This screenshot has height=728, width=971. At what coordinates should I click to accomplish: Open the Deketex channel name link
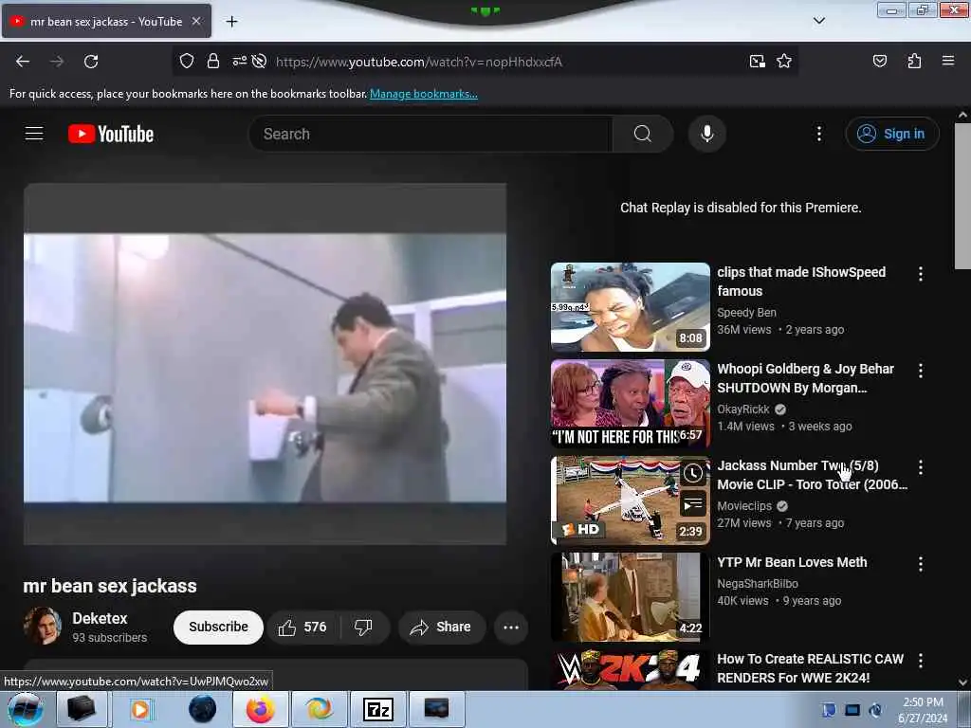(x=100, y=618)
